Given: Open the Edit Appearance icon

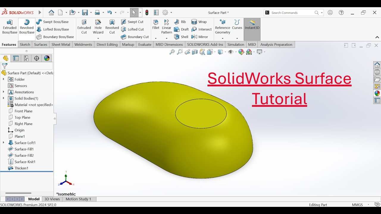Looking at the screenshot, I should (x=241, y=52).
